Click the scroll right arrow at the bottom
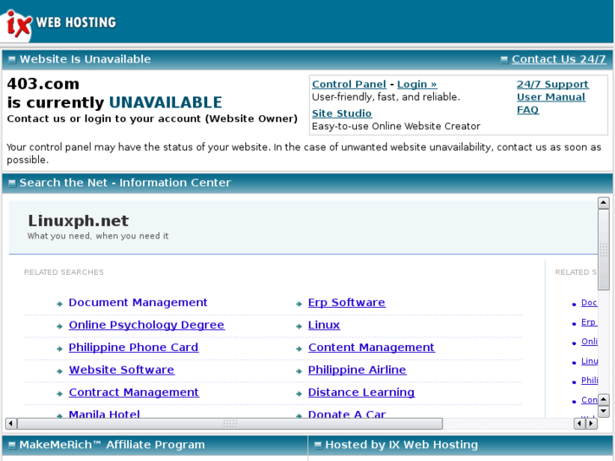 pos(591,424)
